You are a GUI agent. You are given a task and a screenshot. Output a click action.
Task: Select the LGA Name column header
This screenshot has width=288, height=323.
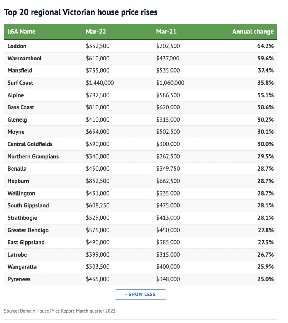click(21, 32)
